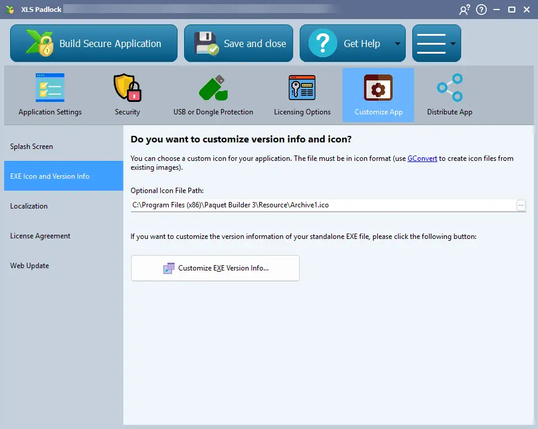
Task: Click Customize EXE Version Info button
Action: 215,268
